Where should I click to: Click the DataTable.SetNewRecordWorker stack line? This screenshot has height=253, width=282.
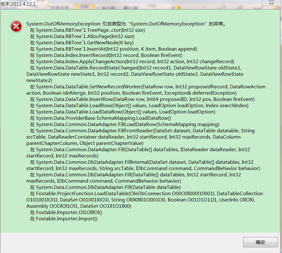146,90
